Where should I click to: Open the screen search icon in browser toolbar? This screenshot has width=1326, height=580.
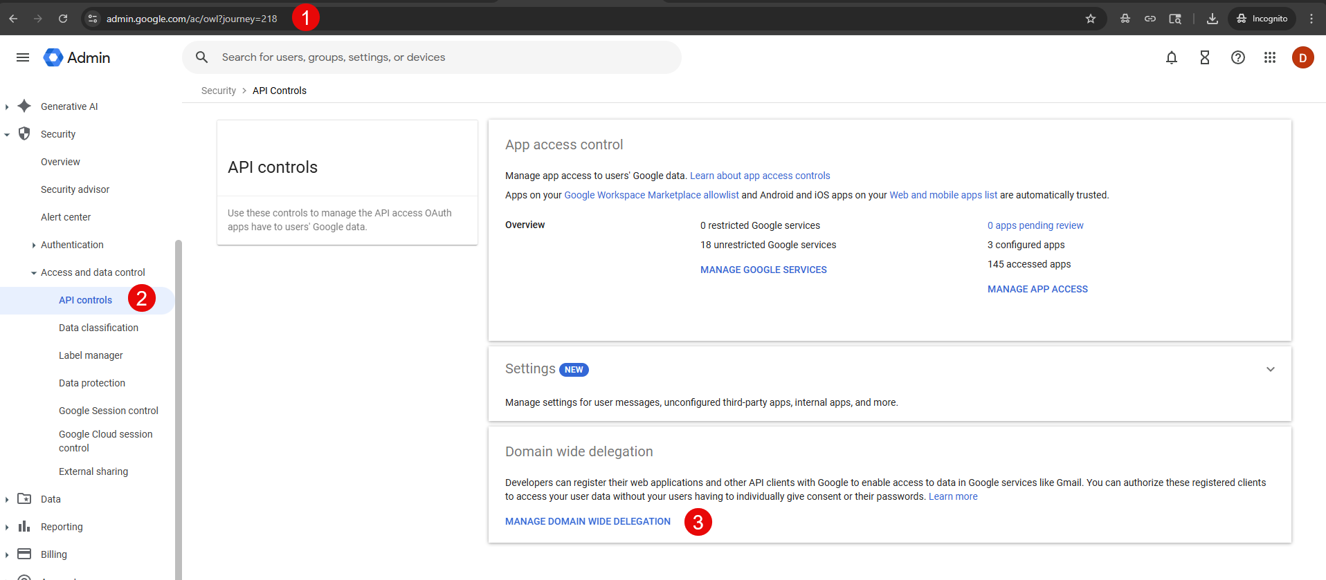tap(1175, 19)
